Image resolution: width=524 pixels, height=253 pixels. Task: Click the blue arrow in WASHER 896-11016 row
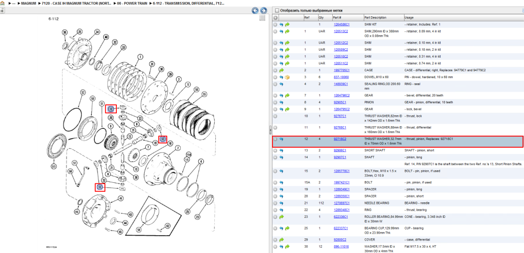pos(281,247)
